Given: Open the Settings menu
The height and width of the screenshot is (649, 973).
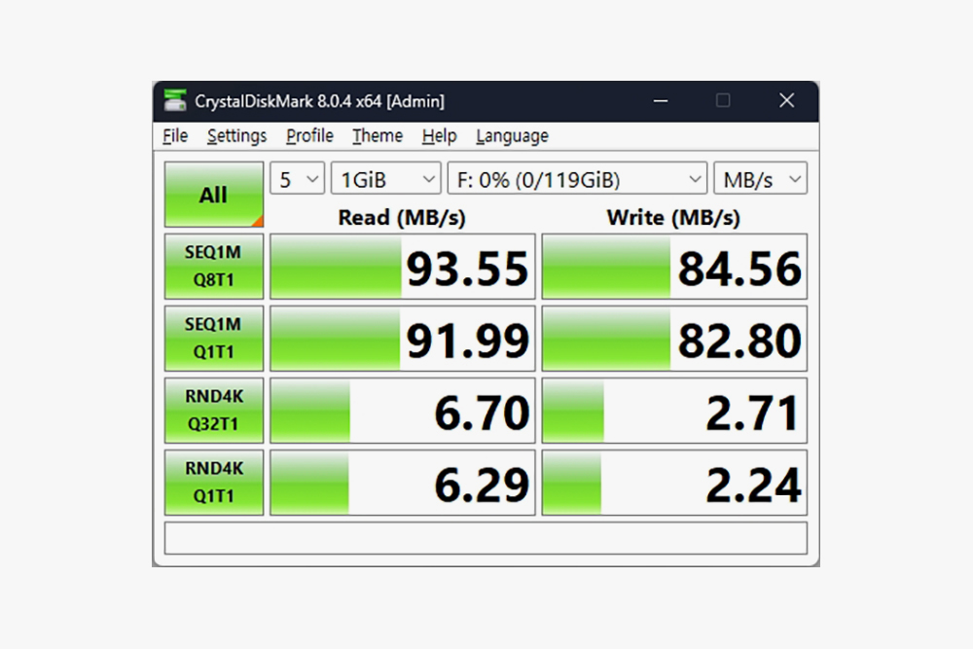Looking at the screenshot, I should (236, 136).
